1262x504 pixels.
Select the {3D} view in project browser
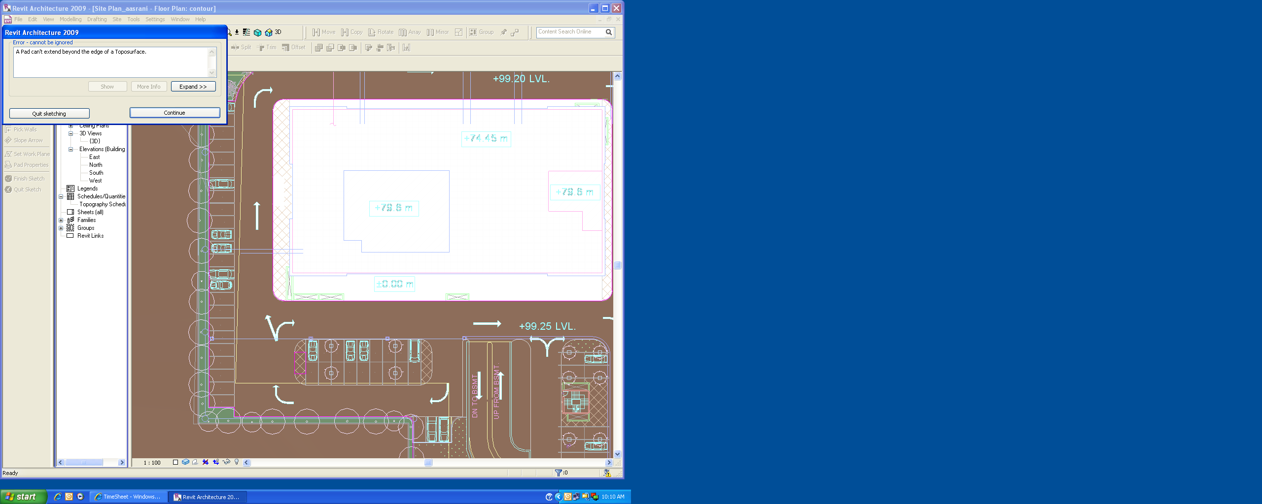point(95,141)
